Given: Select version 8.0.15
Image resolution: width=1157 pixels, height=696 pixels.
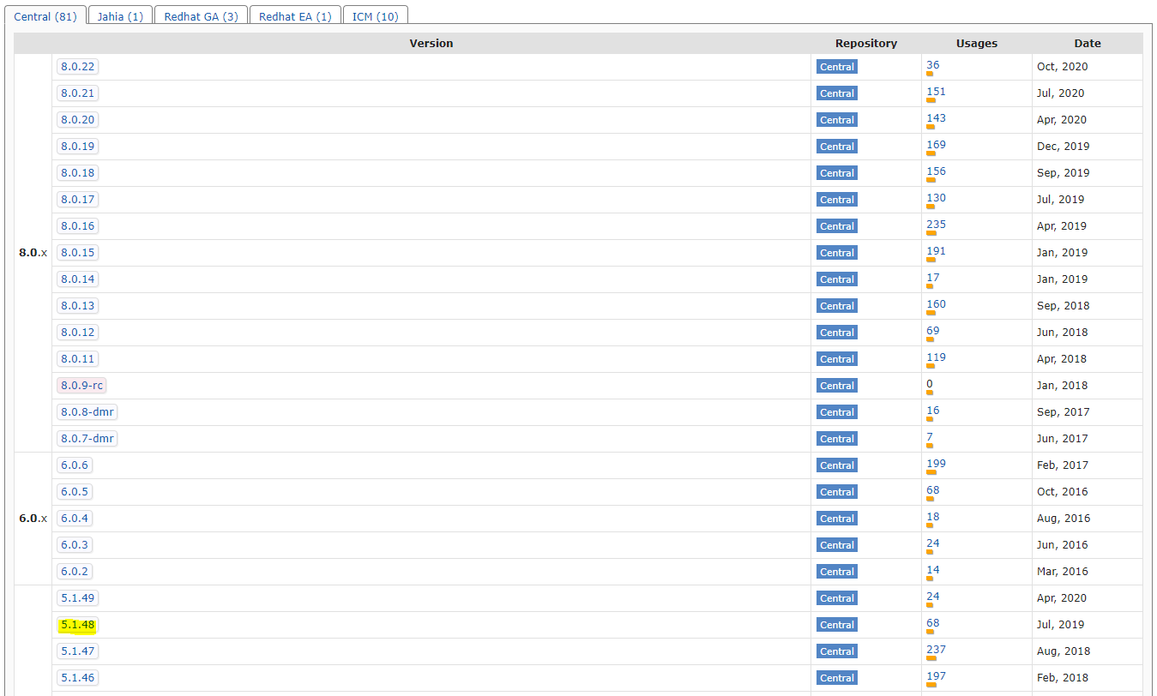Looking at the screenshot, I should pos(77,253).
